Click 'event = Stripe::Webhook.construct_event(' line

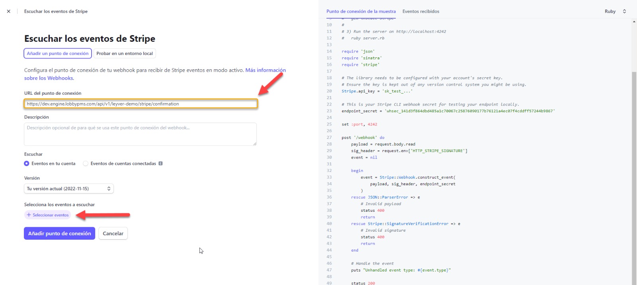[408, 178]
